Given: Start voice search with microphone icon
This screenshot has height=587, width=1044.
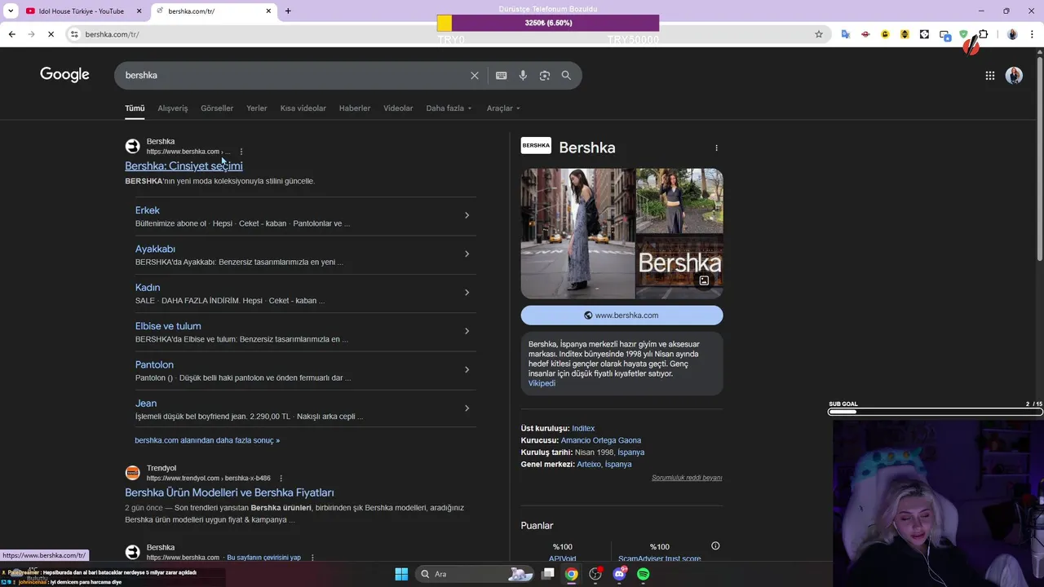Looking at the screenshot, I should (x=523, y=75).
